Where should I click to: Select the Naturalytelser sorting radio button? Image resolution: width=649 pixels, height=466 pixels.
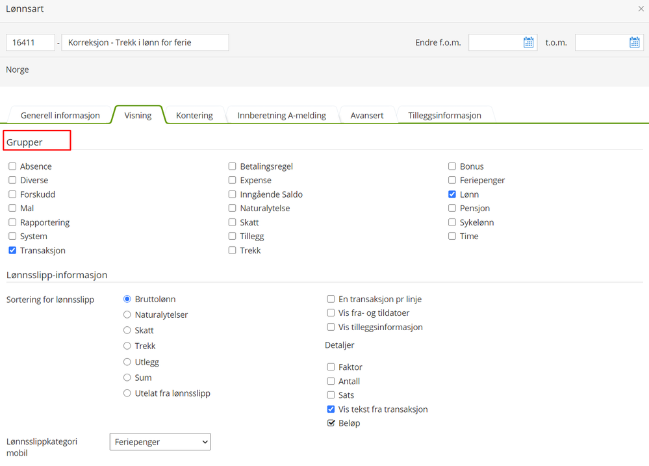(127, 315)
